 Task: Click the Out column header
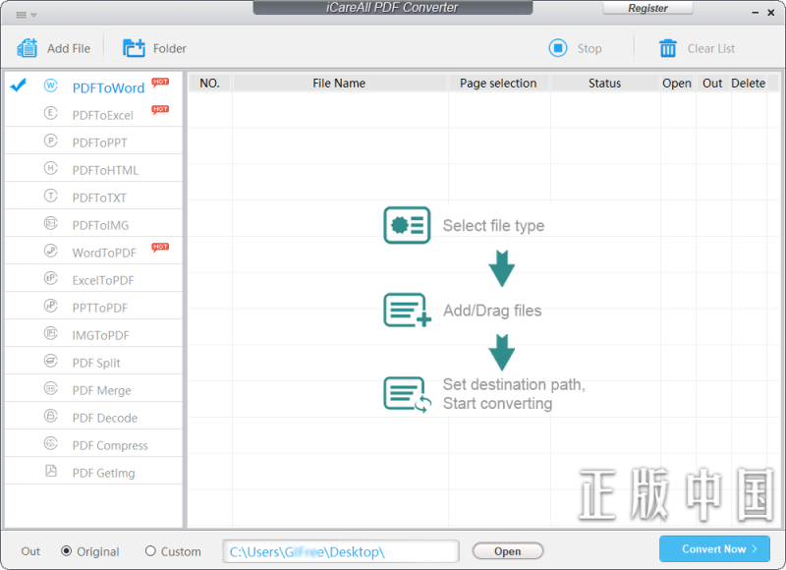(712, 83)
